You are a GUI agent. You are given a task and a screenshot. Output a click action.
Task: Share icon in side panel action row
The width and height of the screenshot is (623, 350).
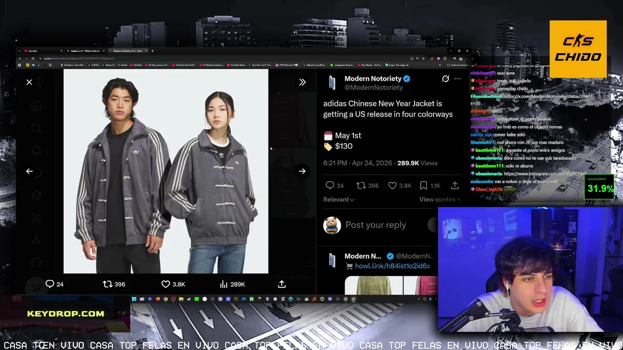455,185
